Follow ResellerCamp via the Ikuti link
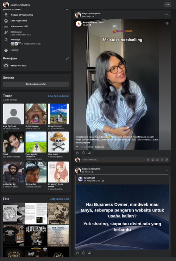 101,22
